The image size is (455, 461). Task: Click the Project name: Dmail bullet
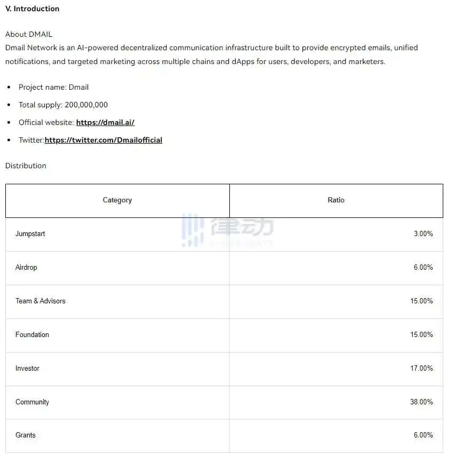[53, 87]
